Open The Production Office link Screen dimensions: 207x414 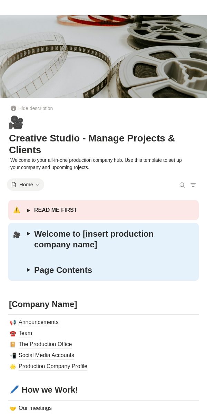[x=45, y=344]
